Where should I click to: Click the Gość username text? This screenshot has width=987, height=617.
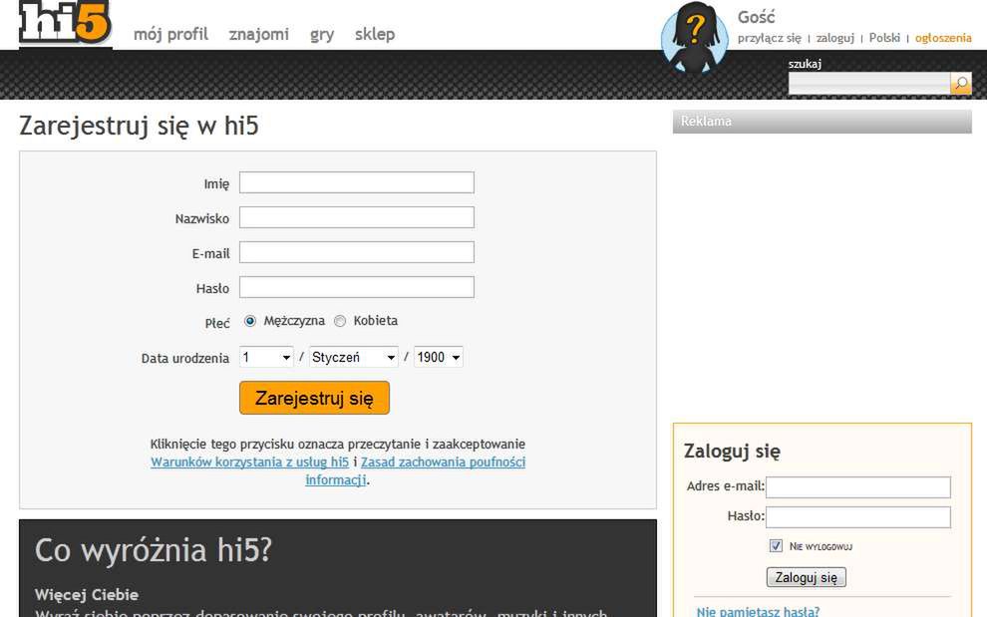(756, 17)
